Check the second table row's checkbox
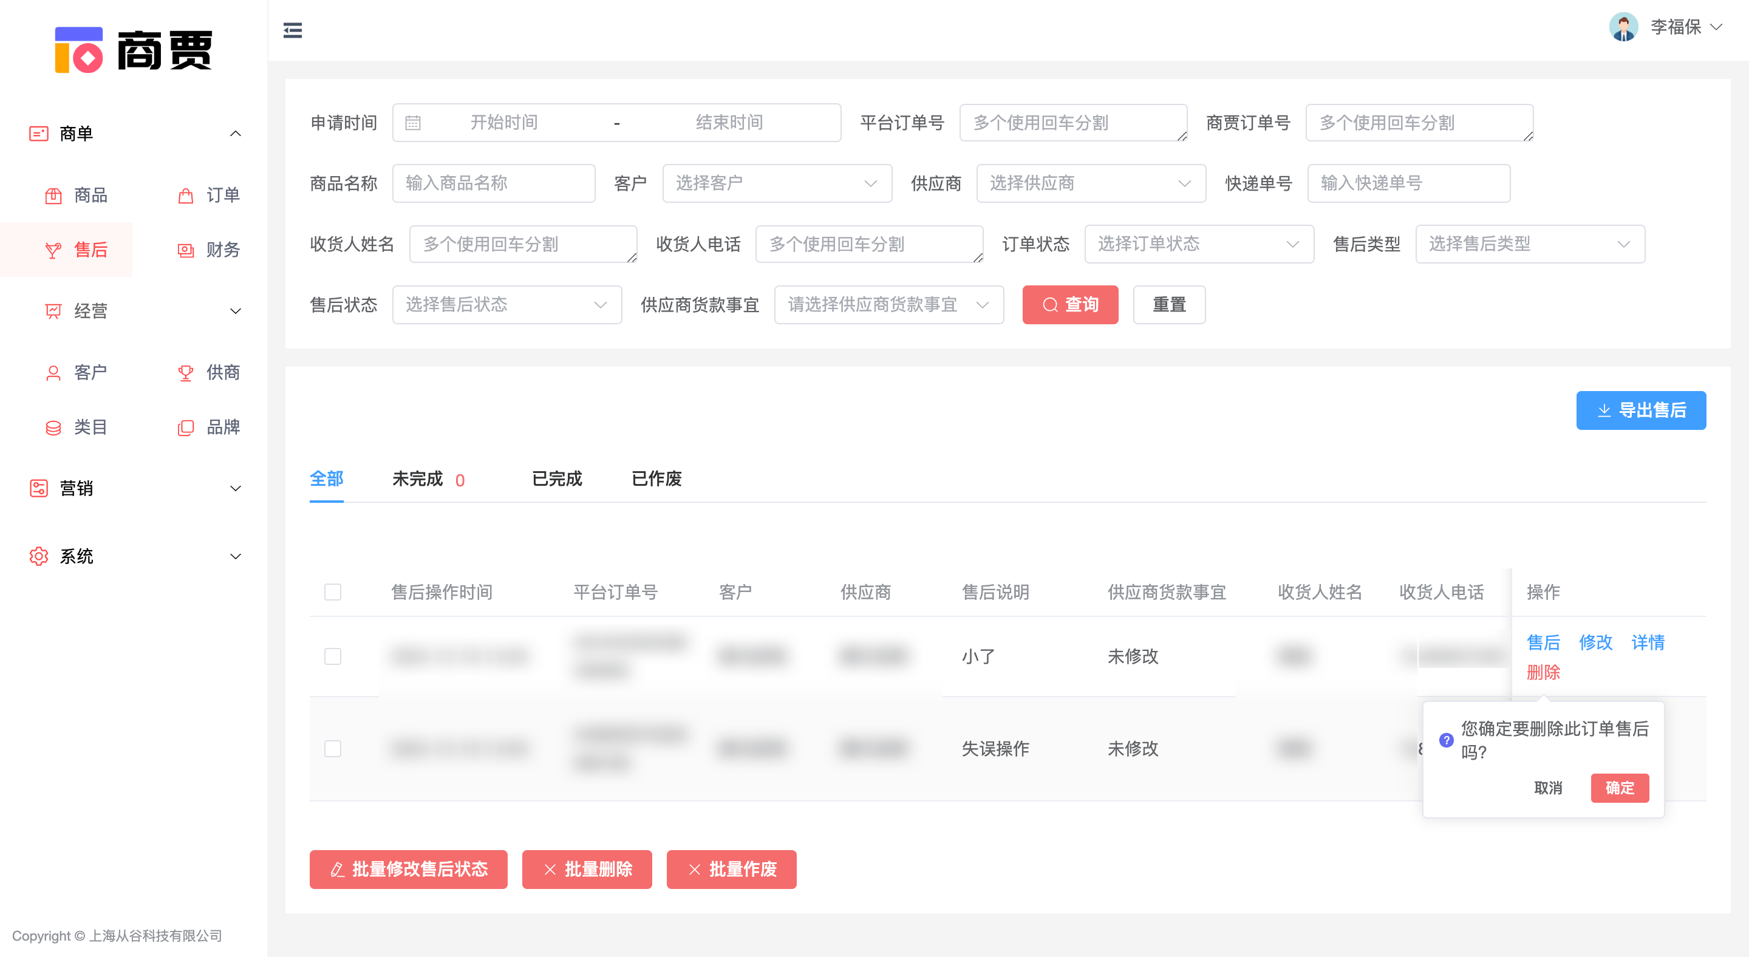The height and width of the screenshot is (957, 1749). 333,749
